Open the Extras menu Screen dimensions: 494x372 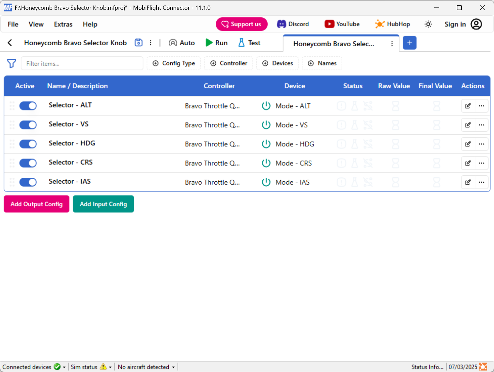63,24
